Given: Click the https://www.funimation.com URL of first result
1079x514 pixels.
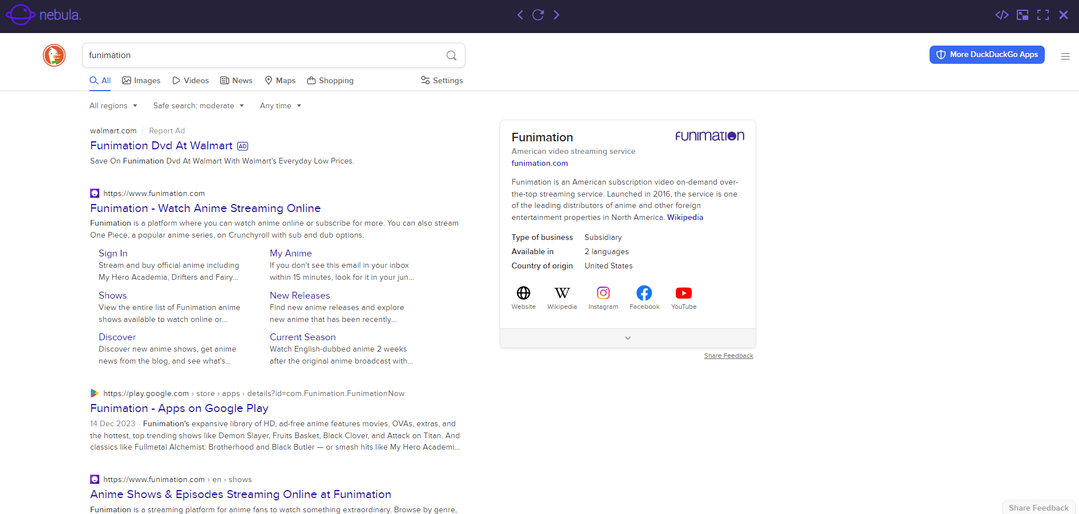Looking at the screenshot, I should click(154, 193).
